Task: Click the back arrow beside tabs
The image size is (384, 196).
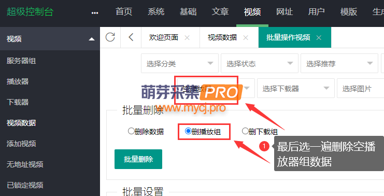Action: pyautogui.click(x=131, y=37)
